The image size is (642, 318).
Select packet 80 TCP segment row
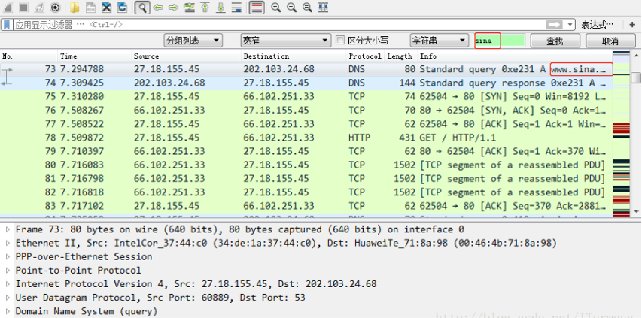pyautogui.click(x=306, y=165)
